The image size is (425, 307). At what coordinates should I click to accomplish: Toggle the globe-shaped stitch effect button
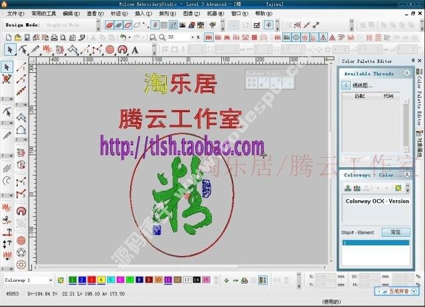pos(296,37)
